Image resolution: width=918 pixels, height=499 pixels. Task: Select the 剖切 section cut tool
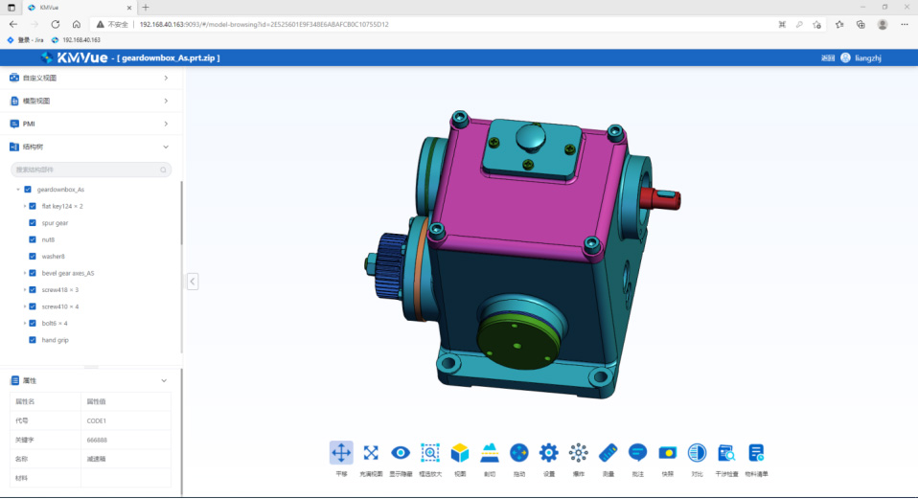tap(490, 453)
